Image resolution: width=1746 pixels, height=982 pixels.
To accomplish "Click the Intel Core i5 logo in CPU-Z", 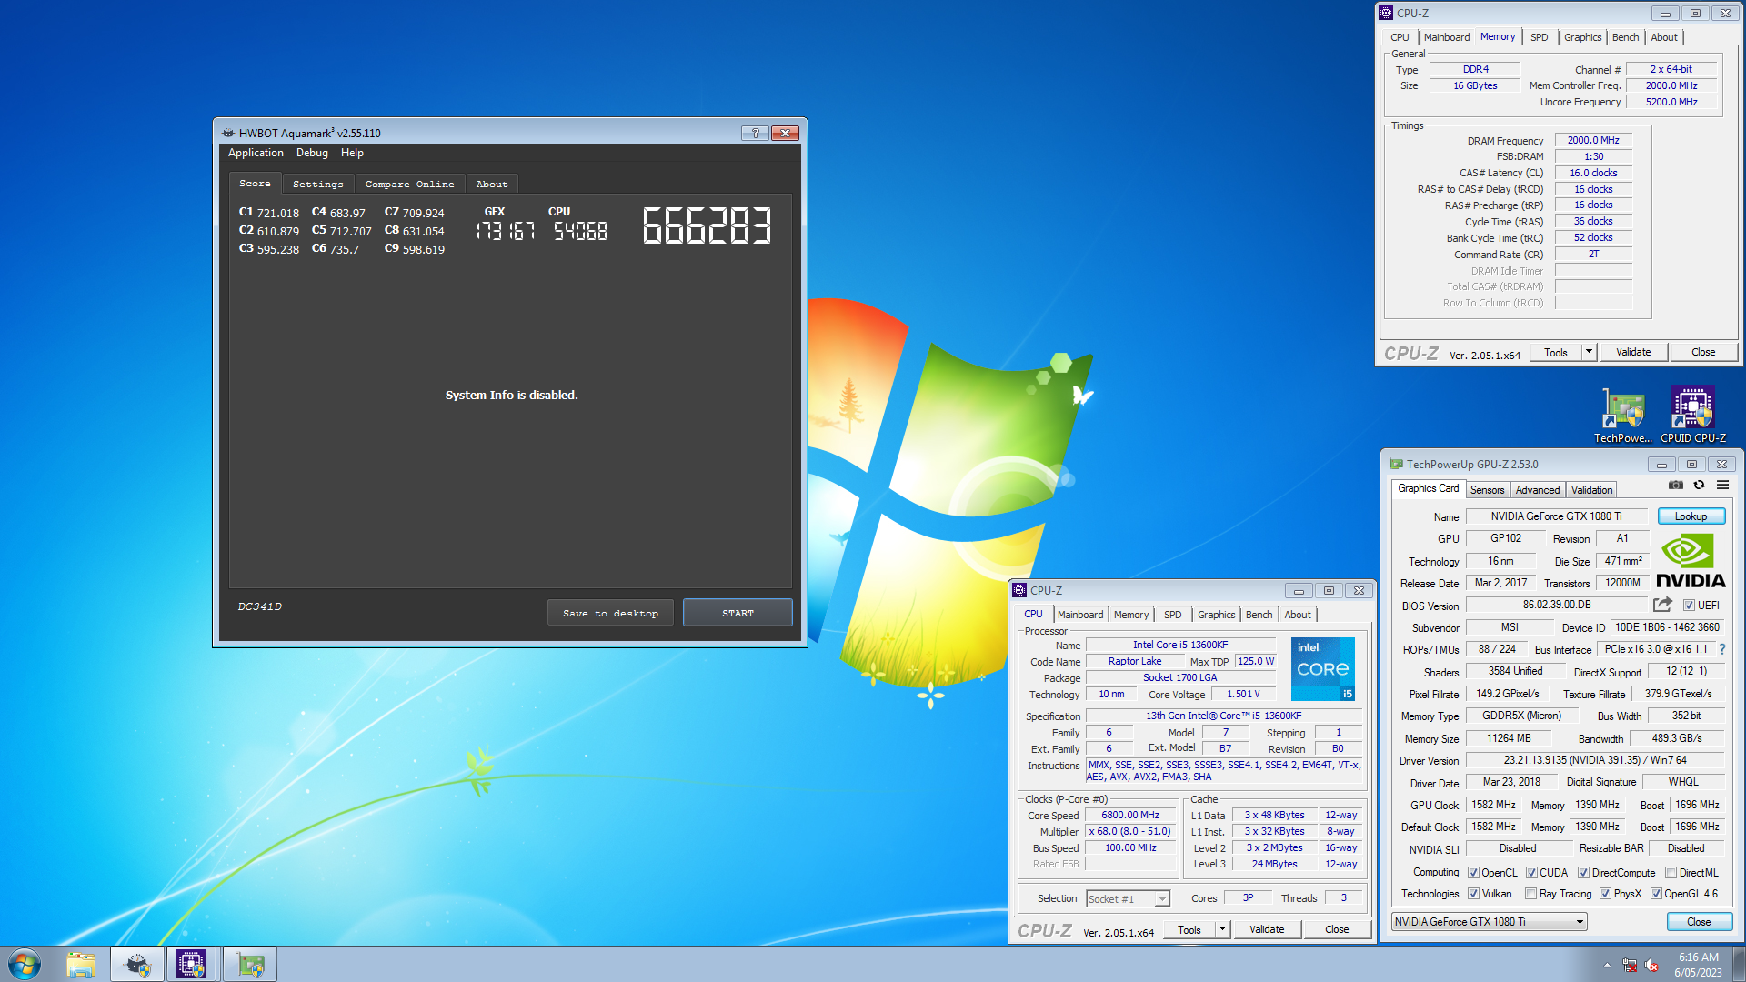I will (x=1323, y=669).
